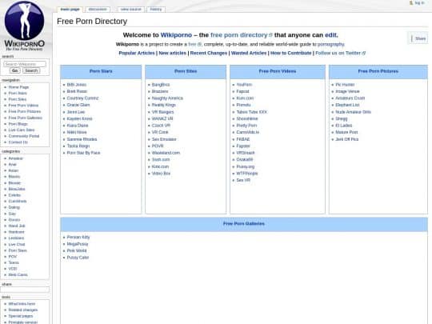Open Free Porn Videos in navigation sidebar
The width and height of the screenshot is (432, 324).
[23, 106]
